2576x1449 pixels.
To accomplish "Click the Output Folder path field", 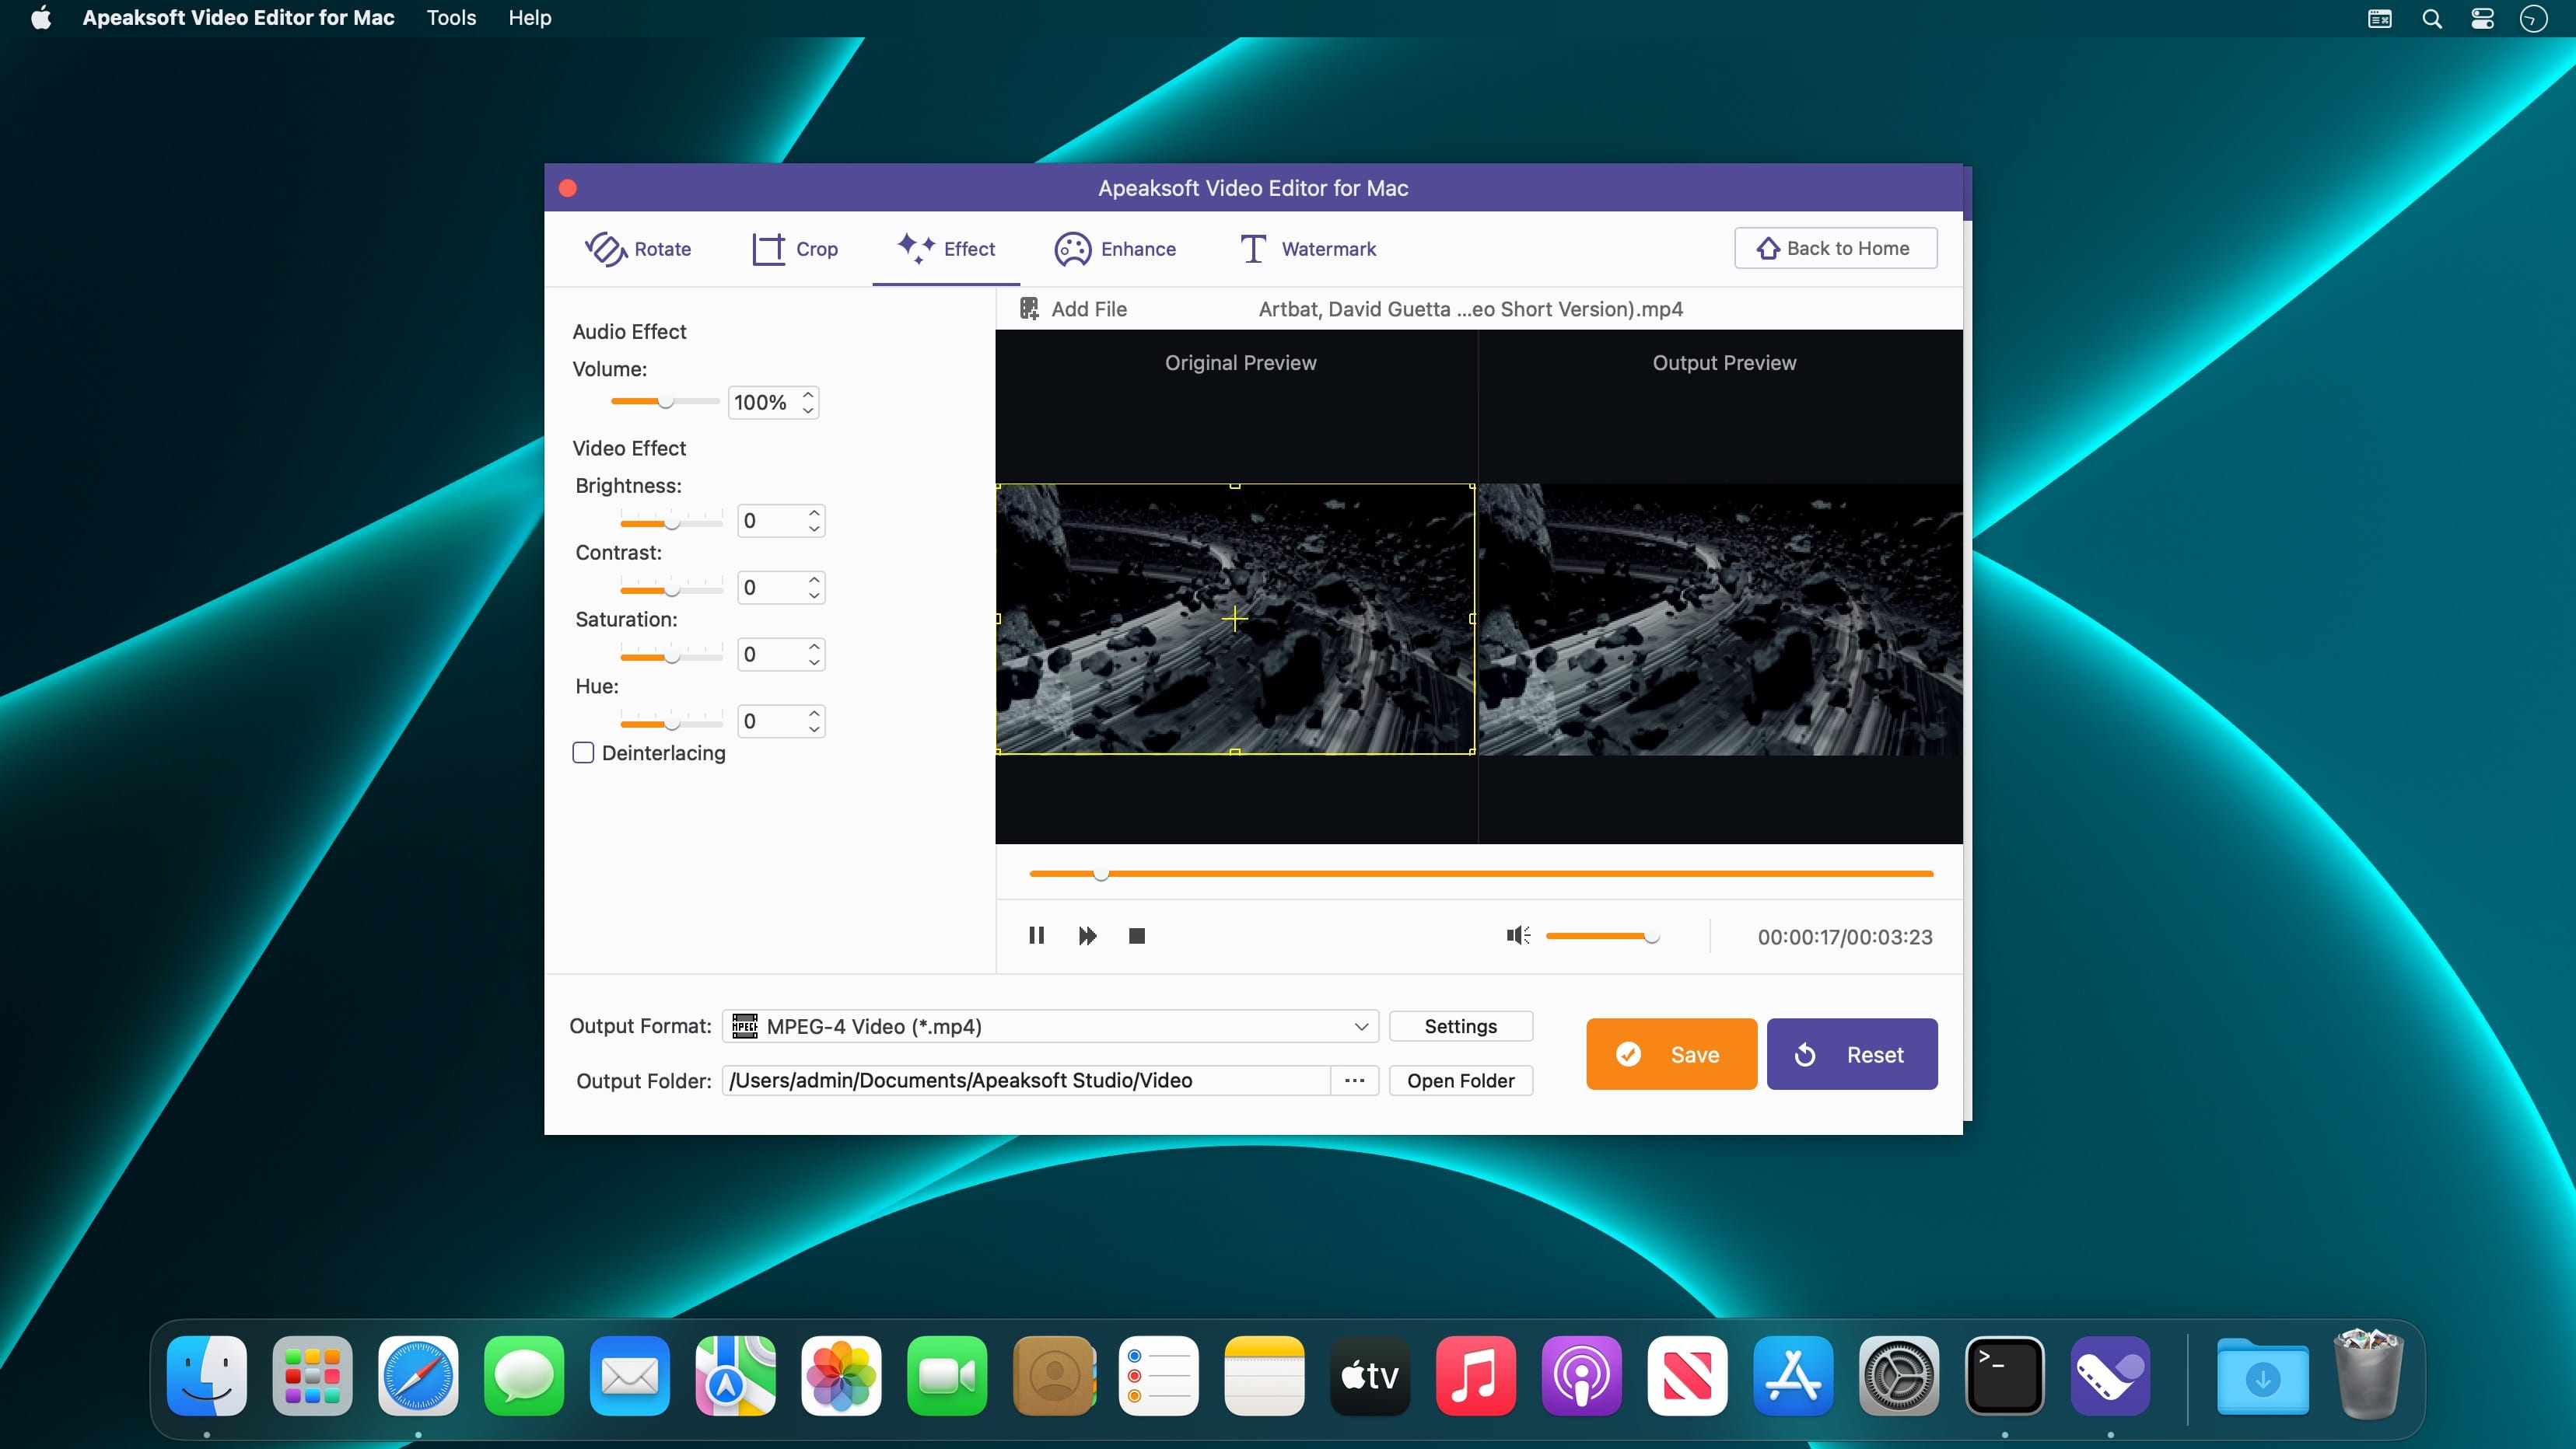I will coord(1025,1081).
